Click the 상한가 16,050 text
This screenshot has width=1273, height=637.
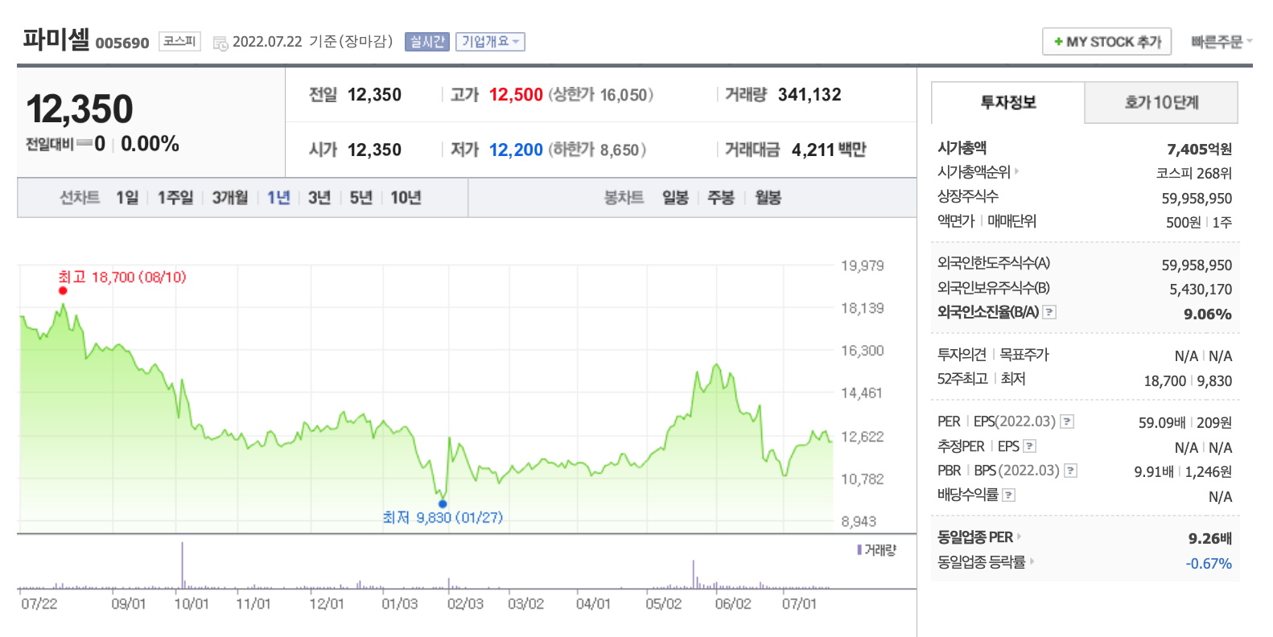point(601,95)
